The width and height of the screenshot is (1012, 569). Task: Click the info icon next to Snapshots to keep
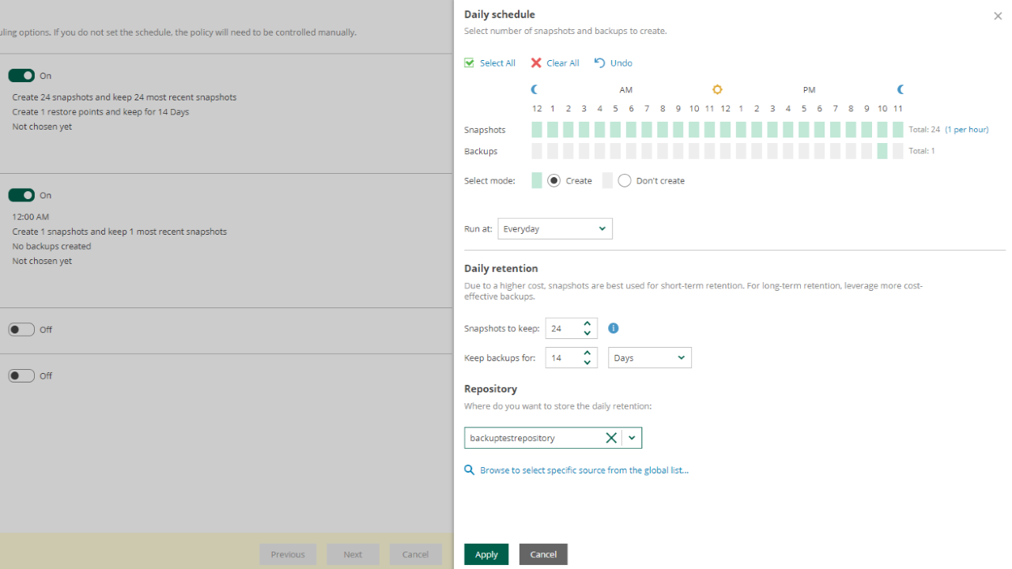[613, 328]
